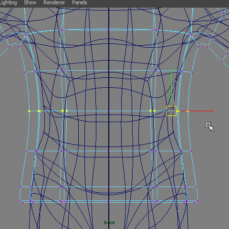Select the magenta vertex at the right shoulder junction
The width and height of the screenshot is (229, 229).
click(x=191, y=34)
